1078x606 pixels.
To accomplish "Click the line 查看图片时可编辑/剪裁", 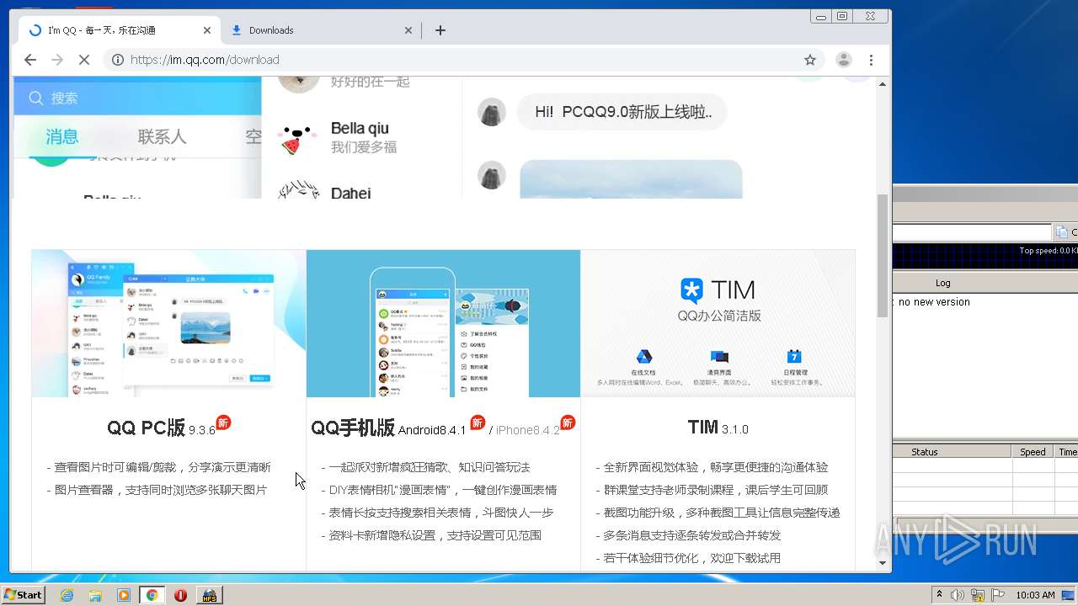I will [x=159, y=467].
